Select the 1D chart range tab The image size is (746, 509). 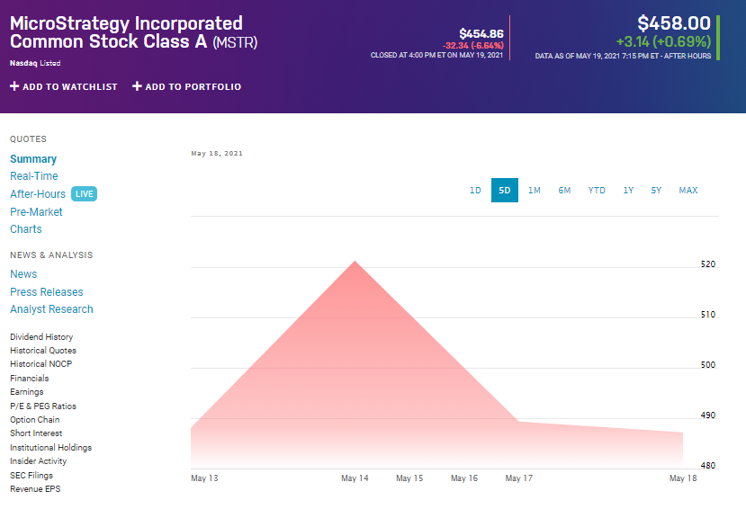[475, 190]
